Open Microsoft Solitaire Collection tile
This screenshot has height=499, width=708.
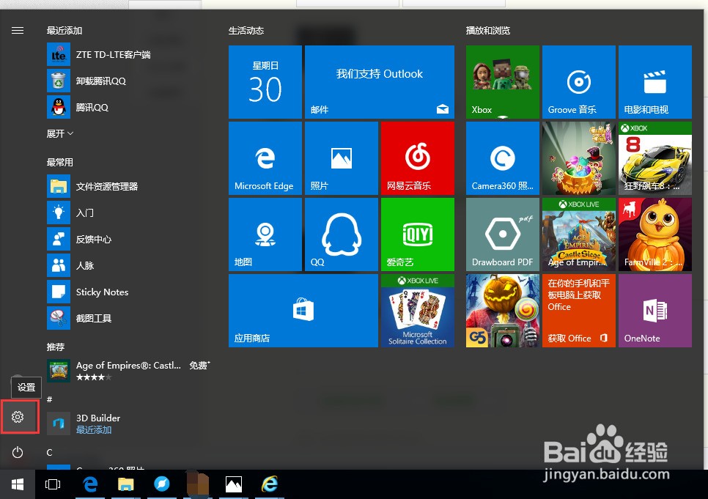[418, 311]
